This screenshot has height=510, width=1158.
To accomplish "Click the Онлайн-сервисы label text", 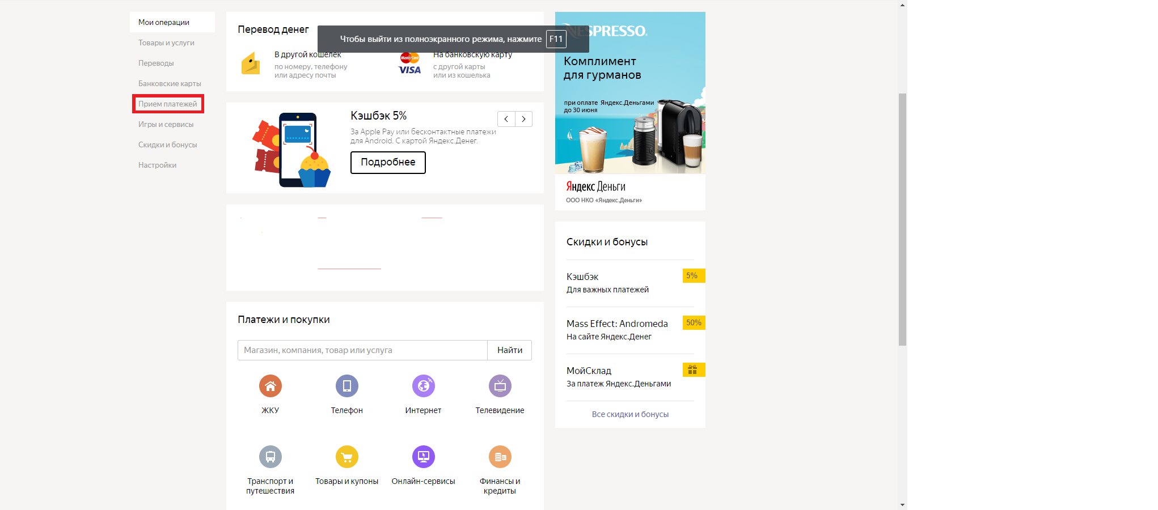I will click(423, 481).
